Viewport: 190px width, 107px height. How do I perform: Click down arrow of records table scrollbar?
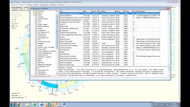click(169, 65)
